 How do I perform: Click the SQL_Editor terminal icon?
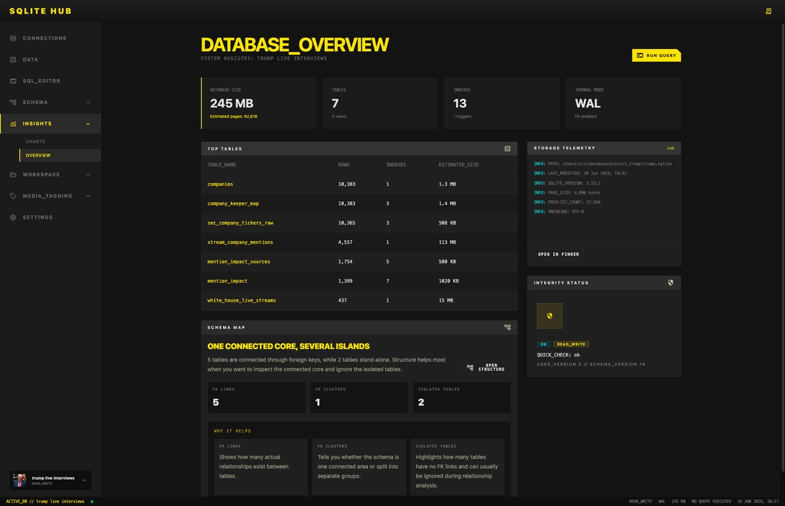point(13,81)
